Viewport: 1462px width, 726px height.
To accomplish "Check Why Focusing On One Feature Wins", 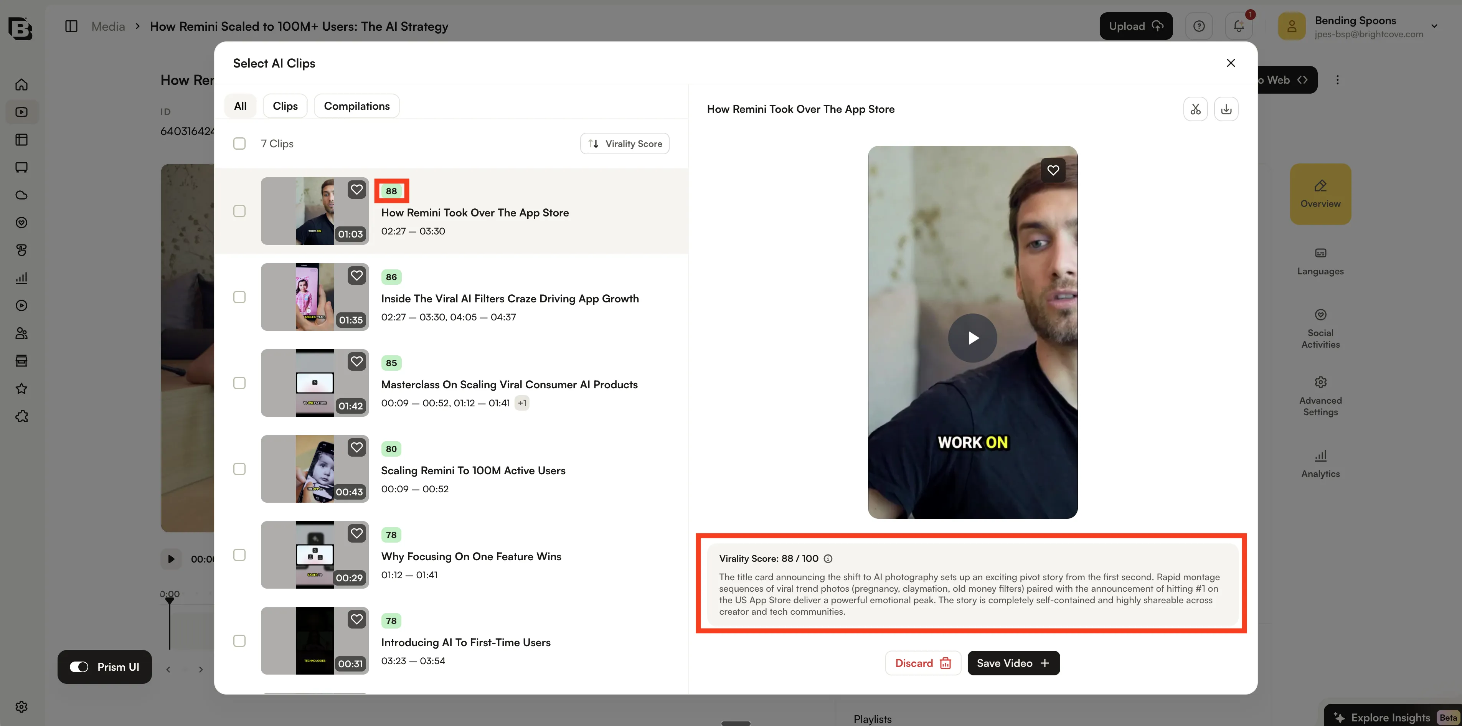I will point(239,554).
